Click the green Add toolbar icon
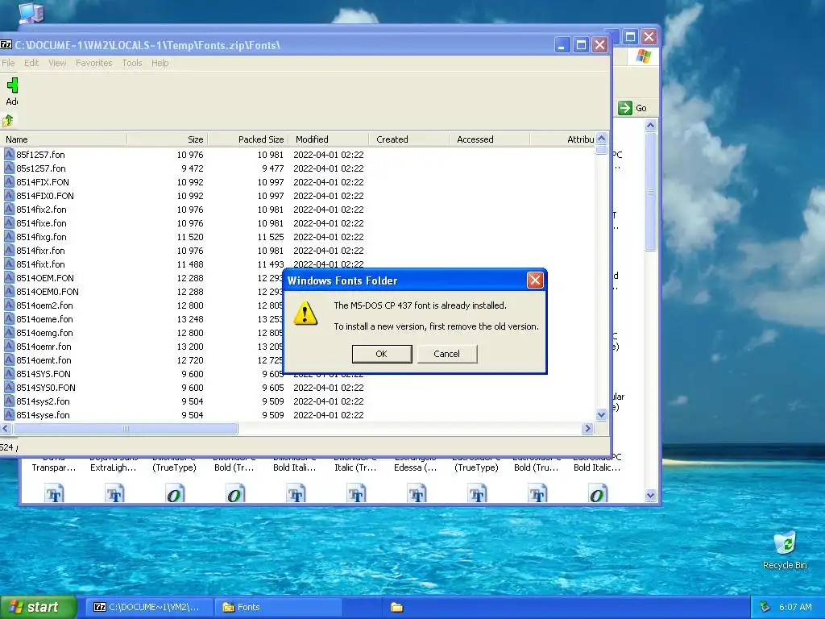 [12, 85]
